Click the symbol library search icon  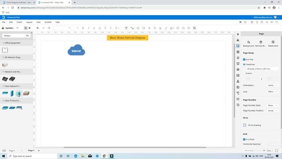click(26, 28)
